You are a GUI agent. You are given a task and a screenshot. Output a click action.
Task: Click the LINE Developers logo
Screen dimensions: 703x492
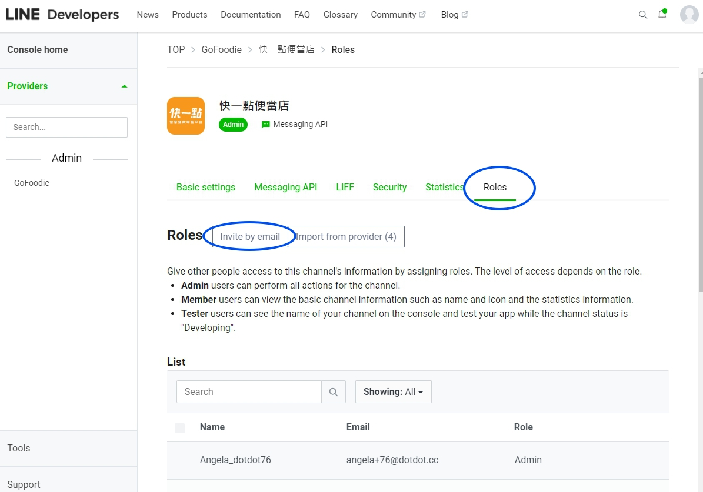pos(62,14)
